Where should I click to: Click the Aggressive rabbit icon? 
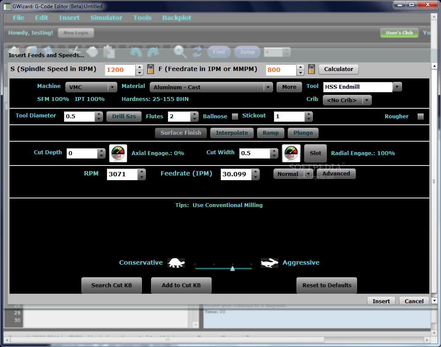tap(270, 263)
